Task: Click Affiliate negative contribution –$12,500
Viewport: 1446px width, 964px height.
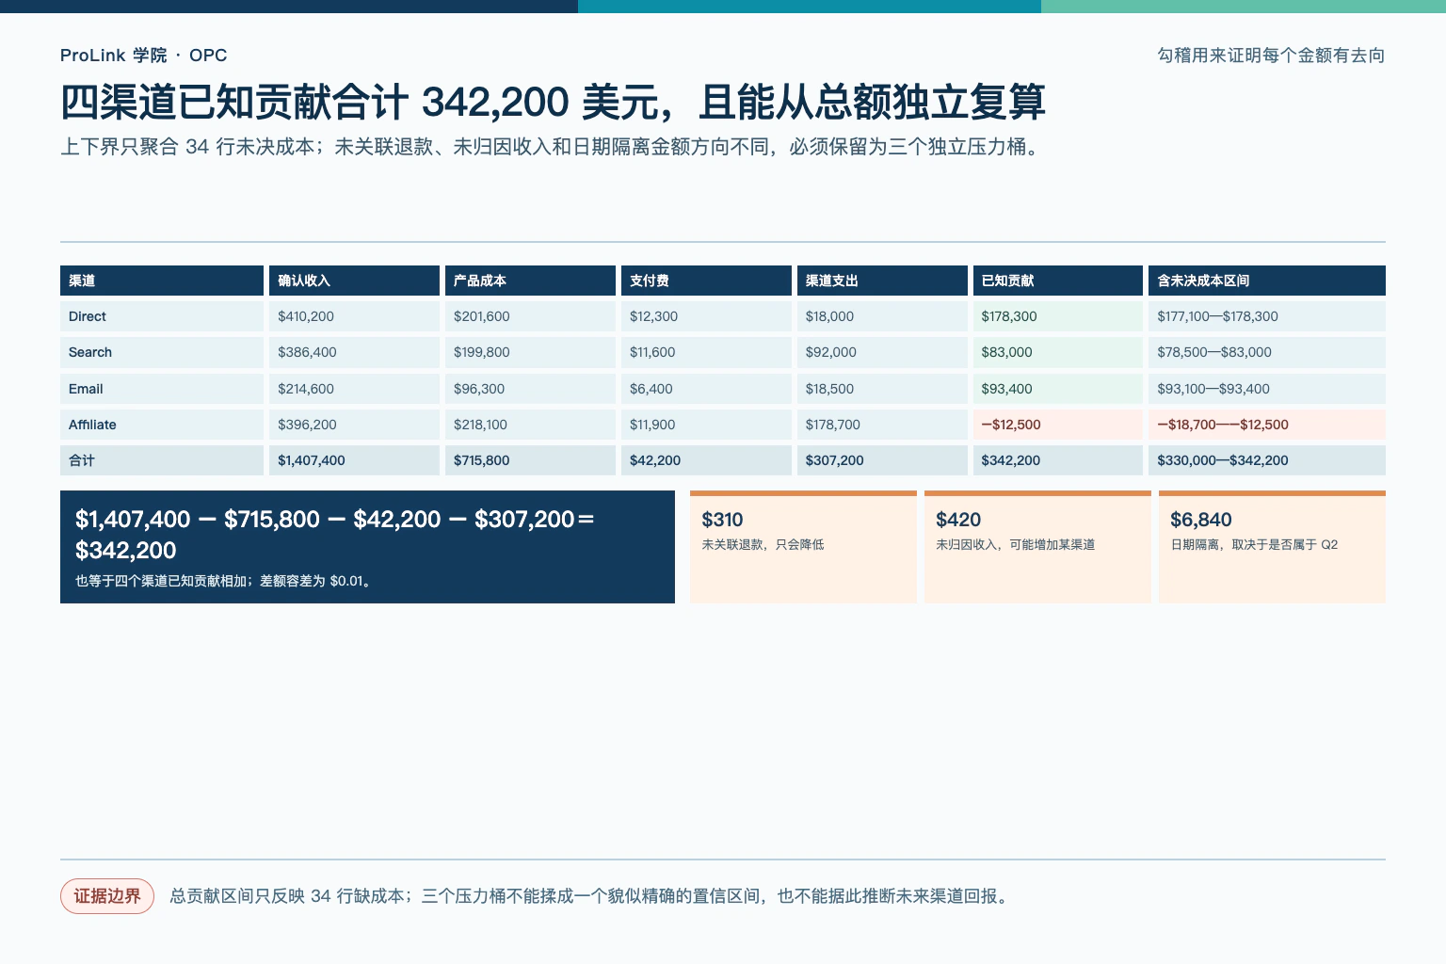Action: coord(1058,425)
